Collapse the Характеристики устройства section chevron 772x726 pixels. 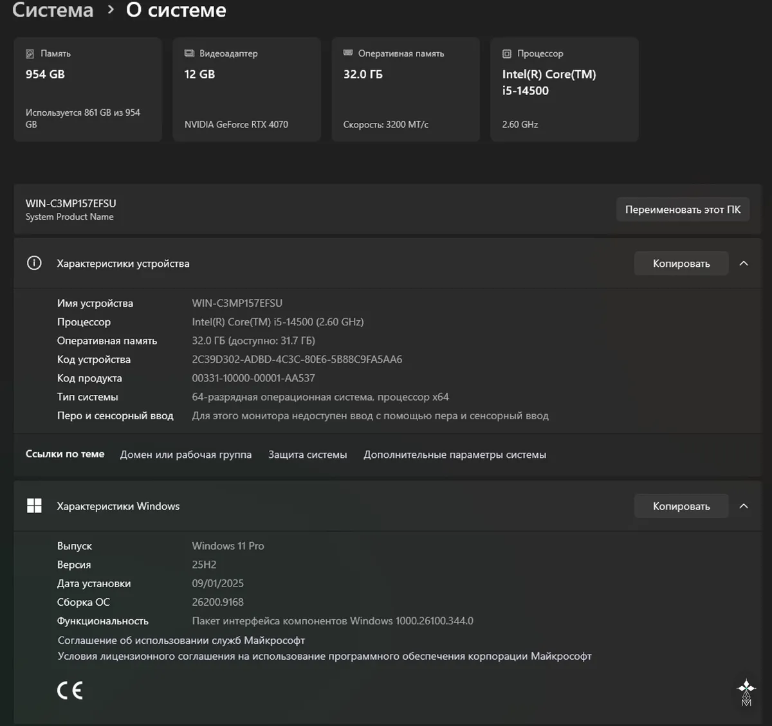click(x=744, y=263)
